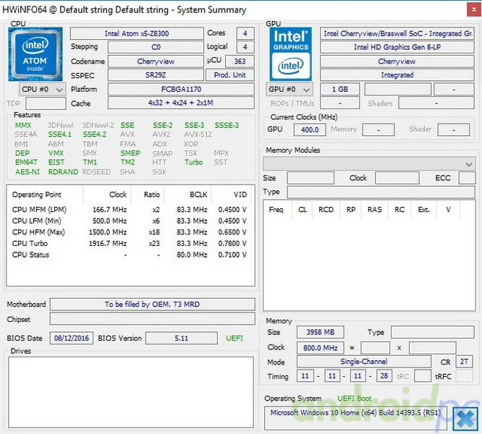This screenshot has width=482, height=434.
Task: Click the Intel HD Graphics Gen 8-LP field
Action: coord(397,48)
